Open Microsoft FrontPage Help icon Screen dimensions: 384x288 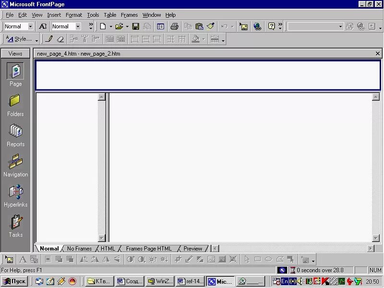coord(271,26)
